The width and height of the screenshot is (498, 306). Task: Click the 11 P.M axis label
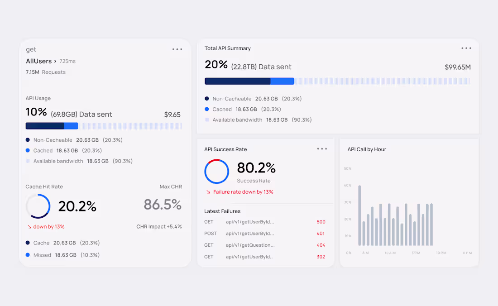[467, 253]
